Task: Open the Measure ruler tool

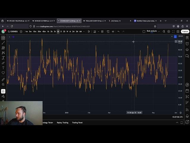Action: click(3, 80)
